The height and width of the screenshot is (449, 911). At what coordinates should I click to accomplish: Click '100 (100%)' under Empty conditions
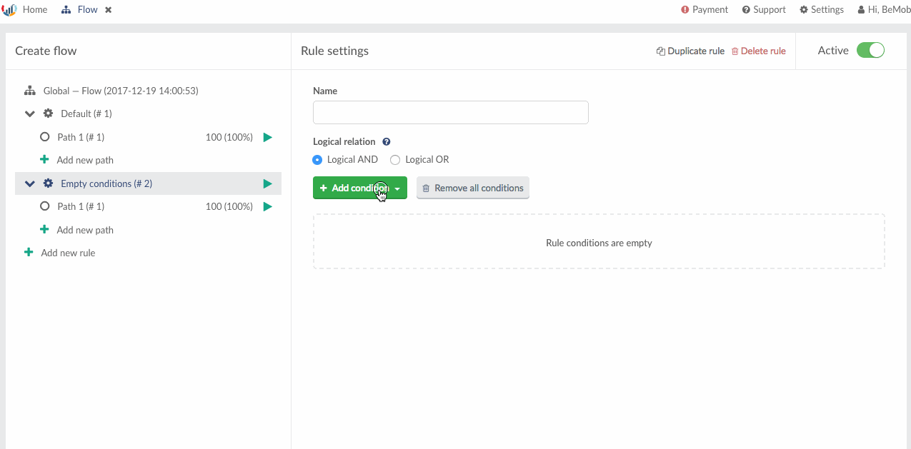(x=229, y=206)
